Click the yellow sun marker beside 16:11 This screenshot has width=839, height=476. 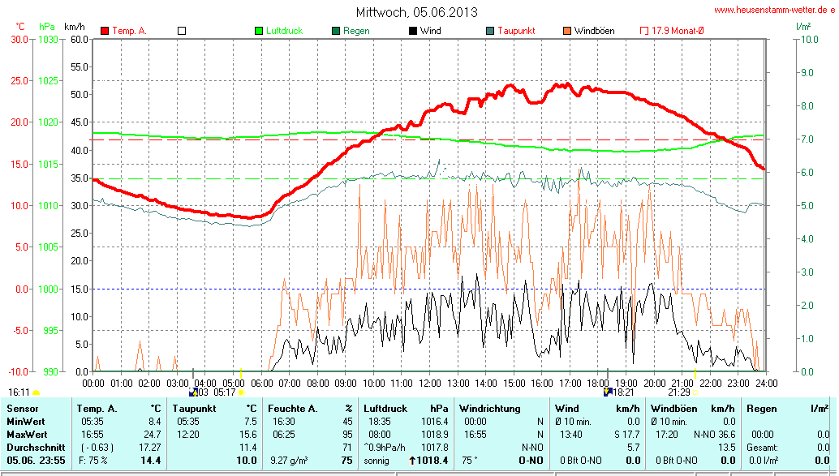pyautogui.click(x=36, y=392)
